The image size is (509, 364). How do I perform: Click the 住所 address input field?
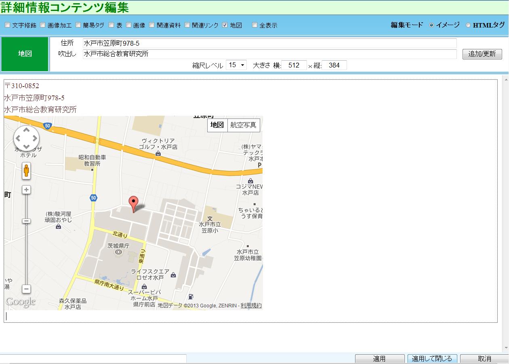[x=269, y=43]
